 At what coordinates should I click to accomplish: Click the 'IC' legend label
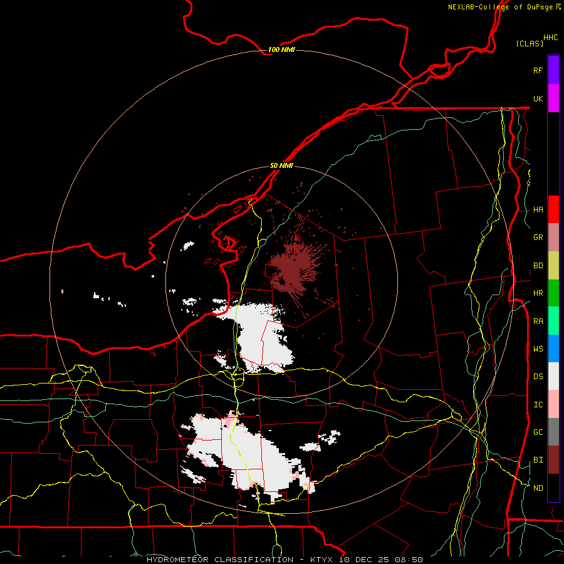click(538, 404)
